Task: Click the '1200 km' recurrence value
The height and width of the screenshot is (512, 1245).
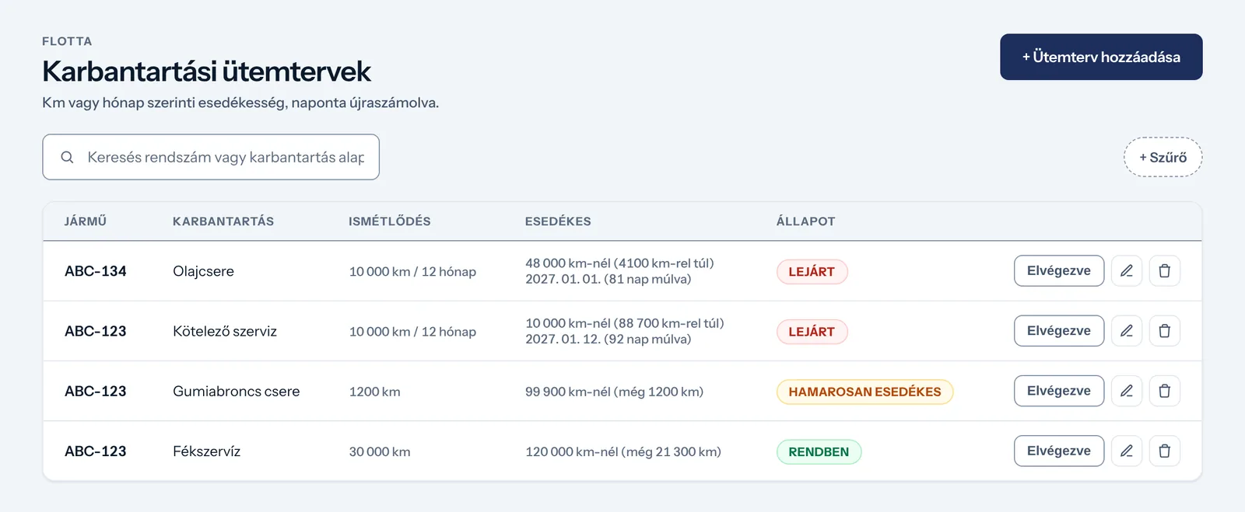Action: pos(375,392)
